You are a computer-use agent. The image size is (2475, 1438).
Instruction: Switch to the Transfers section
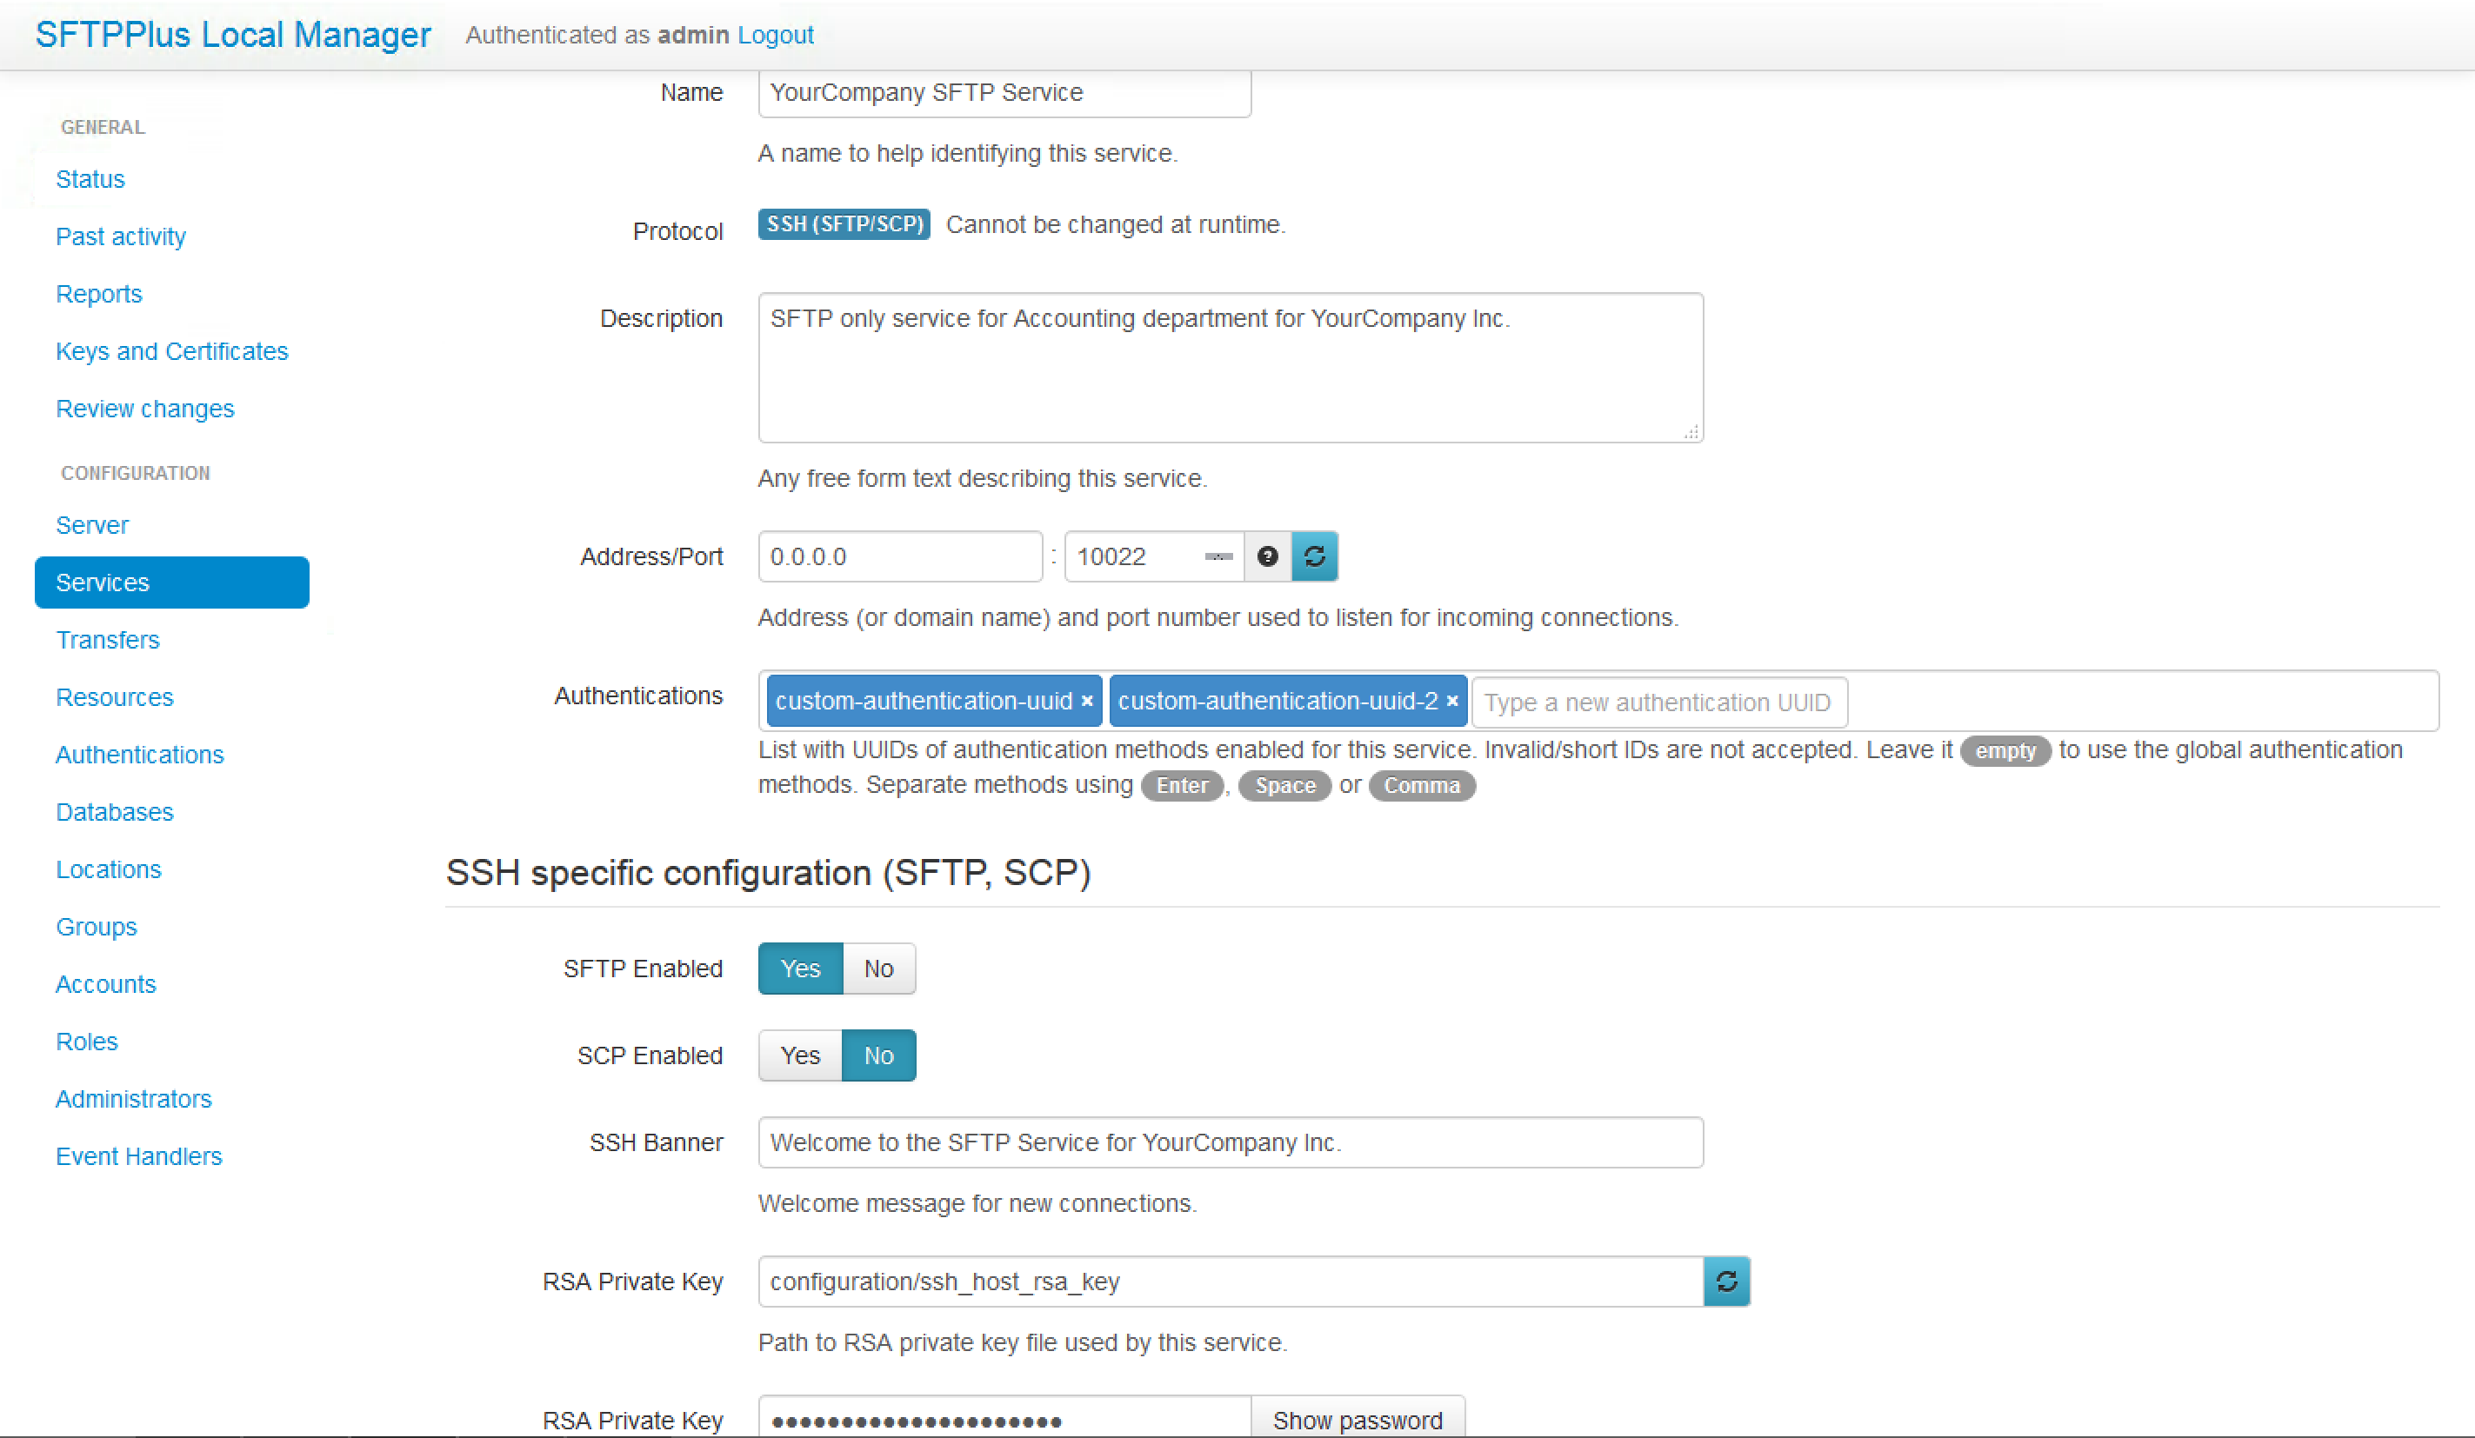[x=108, y=639]
